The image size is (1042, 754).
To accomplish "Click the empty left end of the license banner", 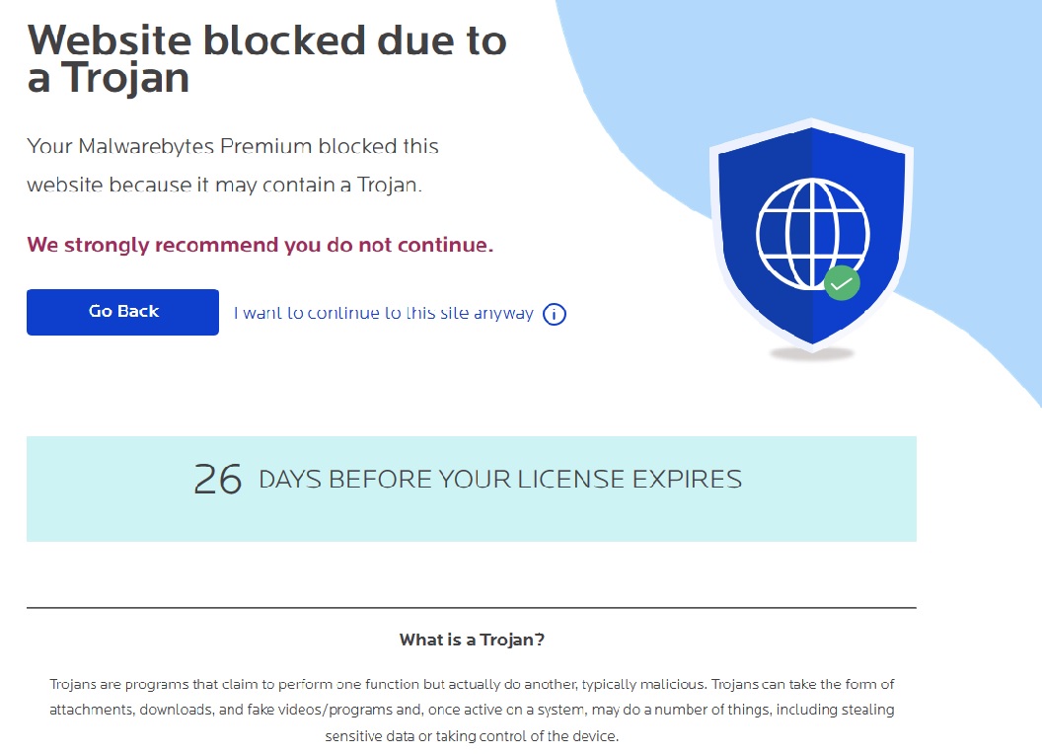I will 89,490.
